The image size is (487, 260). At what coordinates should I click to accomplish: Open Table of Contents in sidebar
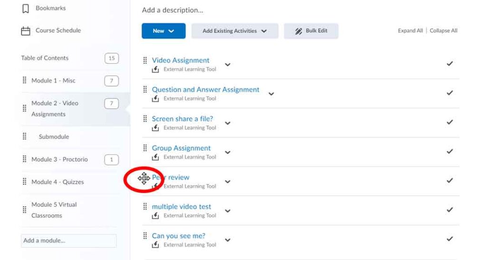click(45, 58)
